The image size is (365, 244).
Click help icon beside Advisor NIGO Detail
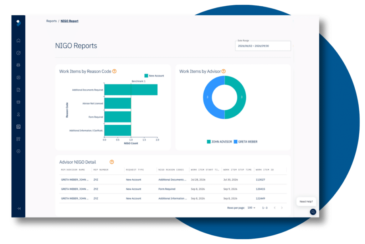point(112,162)
